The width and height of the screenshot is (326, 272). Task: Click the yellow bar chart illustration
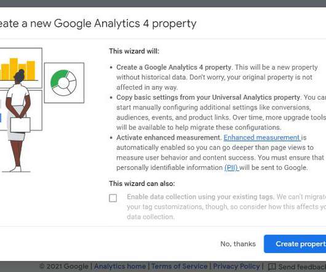tap(18, 69)
